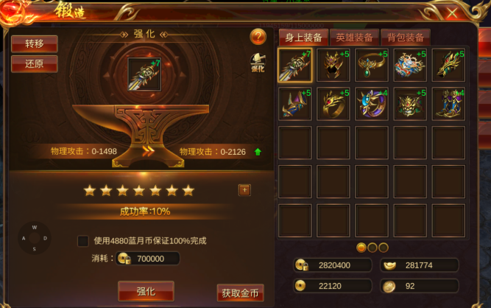Select the +4 boots equipment icon
Viewport: 491px width, 308px height.
pos(448,104)
